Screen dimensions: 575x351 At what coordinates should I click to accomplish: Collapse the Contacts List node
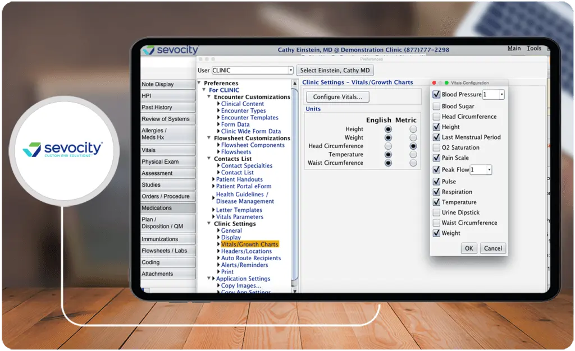coord(209,159)
